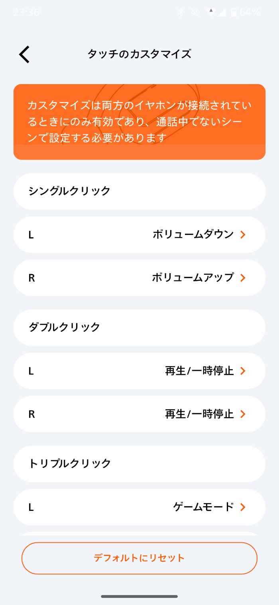This screenshot has width=279, height=605.
Task: Tap the シングルクリック section header
Action: point(139,191)
